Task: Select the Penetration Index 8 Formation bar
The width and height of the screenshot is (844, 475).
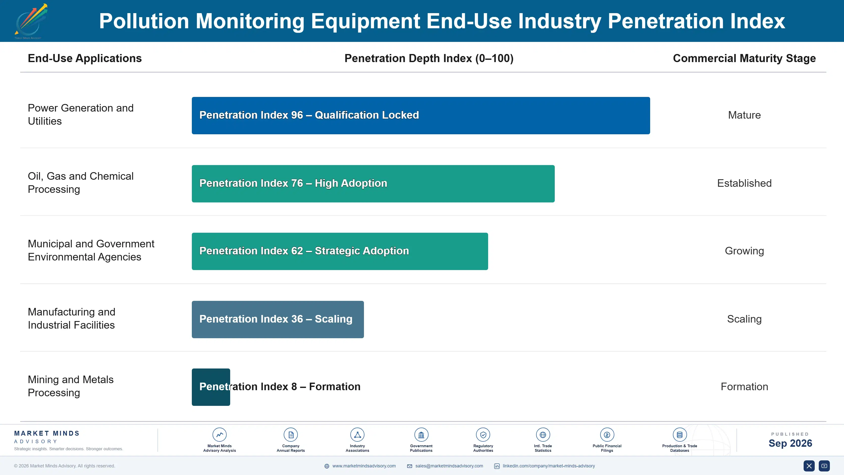Action: [x=211, y=387]
